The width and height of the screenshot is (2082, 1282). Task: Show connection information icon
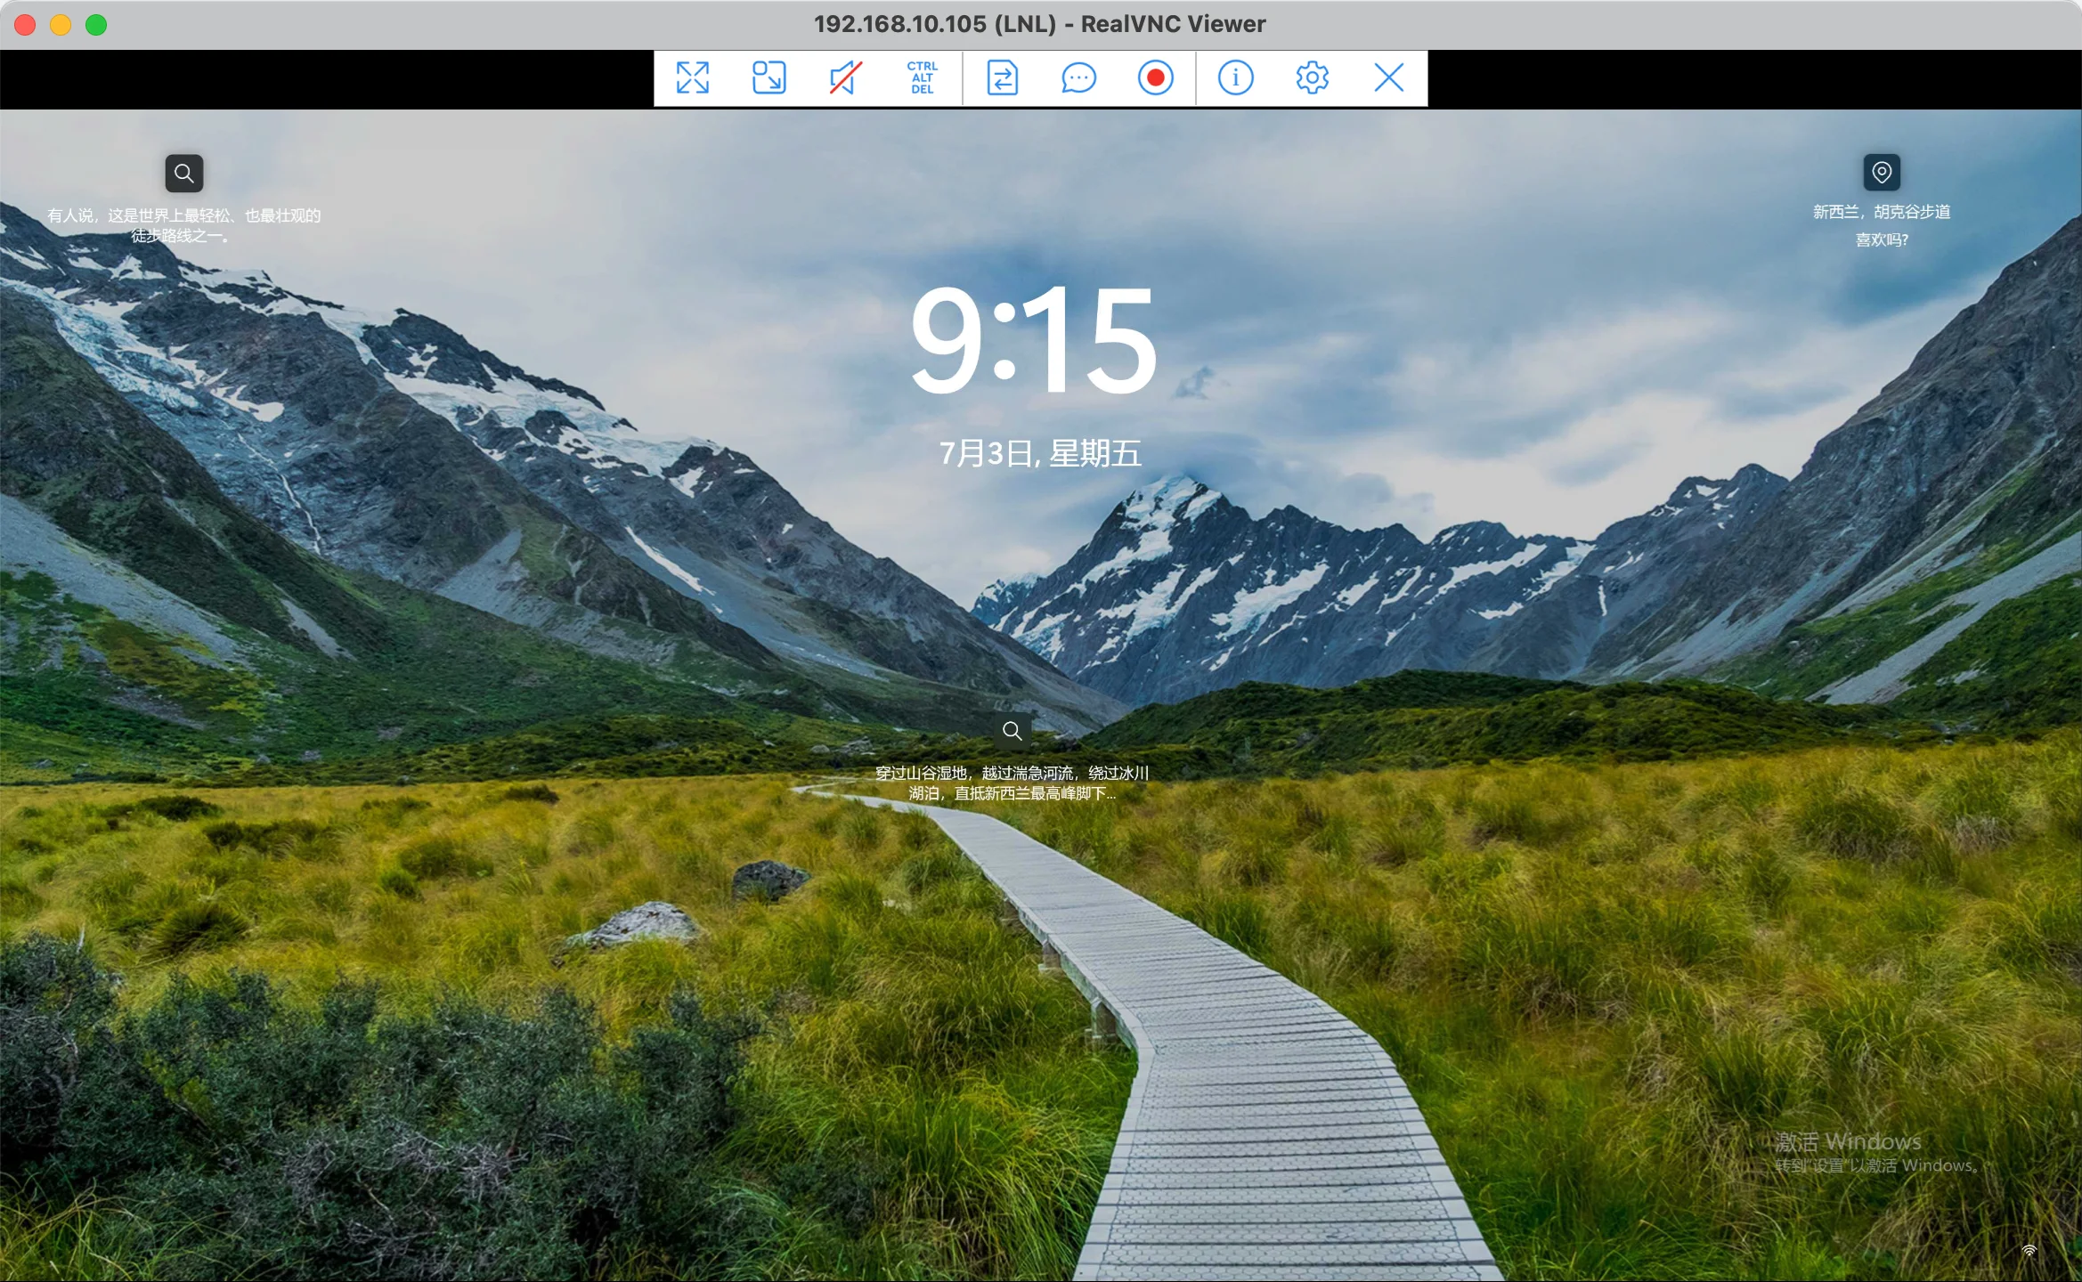click(1235, 78)
